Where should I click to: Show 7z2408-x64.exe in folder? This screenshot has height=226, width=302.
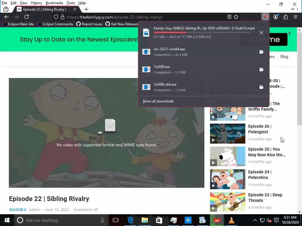point(261,87)
